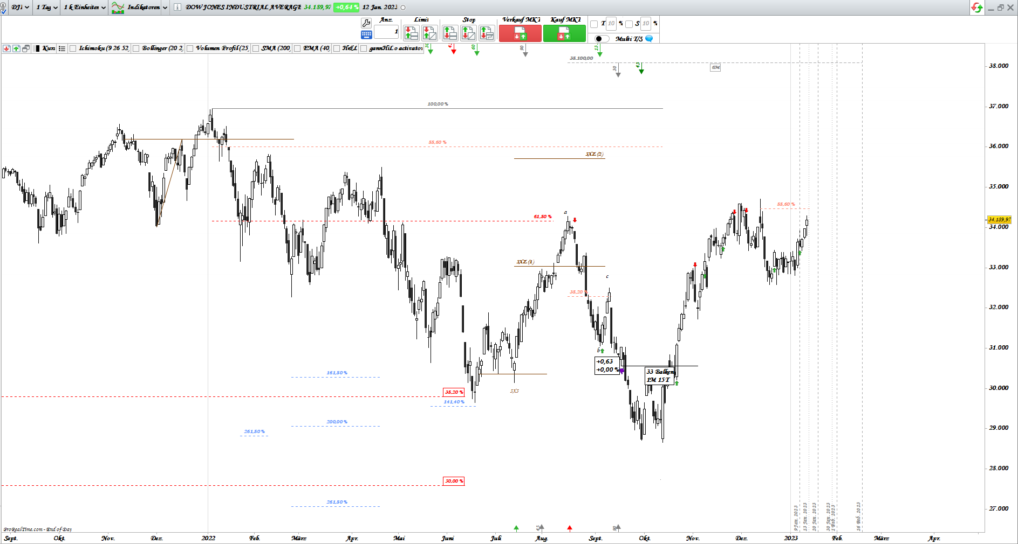Open the instrument info icon

[x=177, y=7]
